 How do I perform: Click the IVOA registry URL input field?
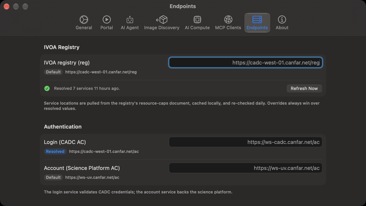pyautogui.click(x=246, y=62)
